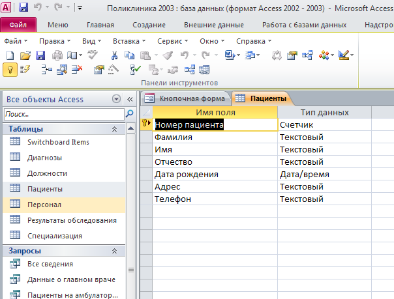Switch to the Меню ribbon tab
The width and height of the screenshot is (394, 299).
tap(58, 25)
